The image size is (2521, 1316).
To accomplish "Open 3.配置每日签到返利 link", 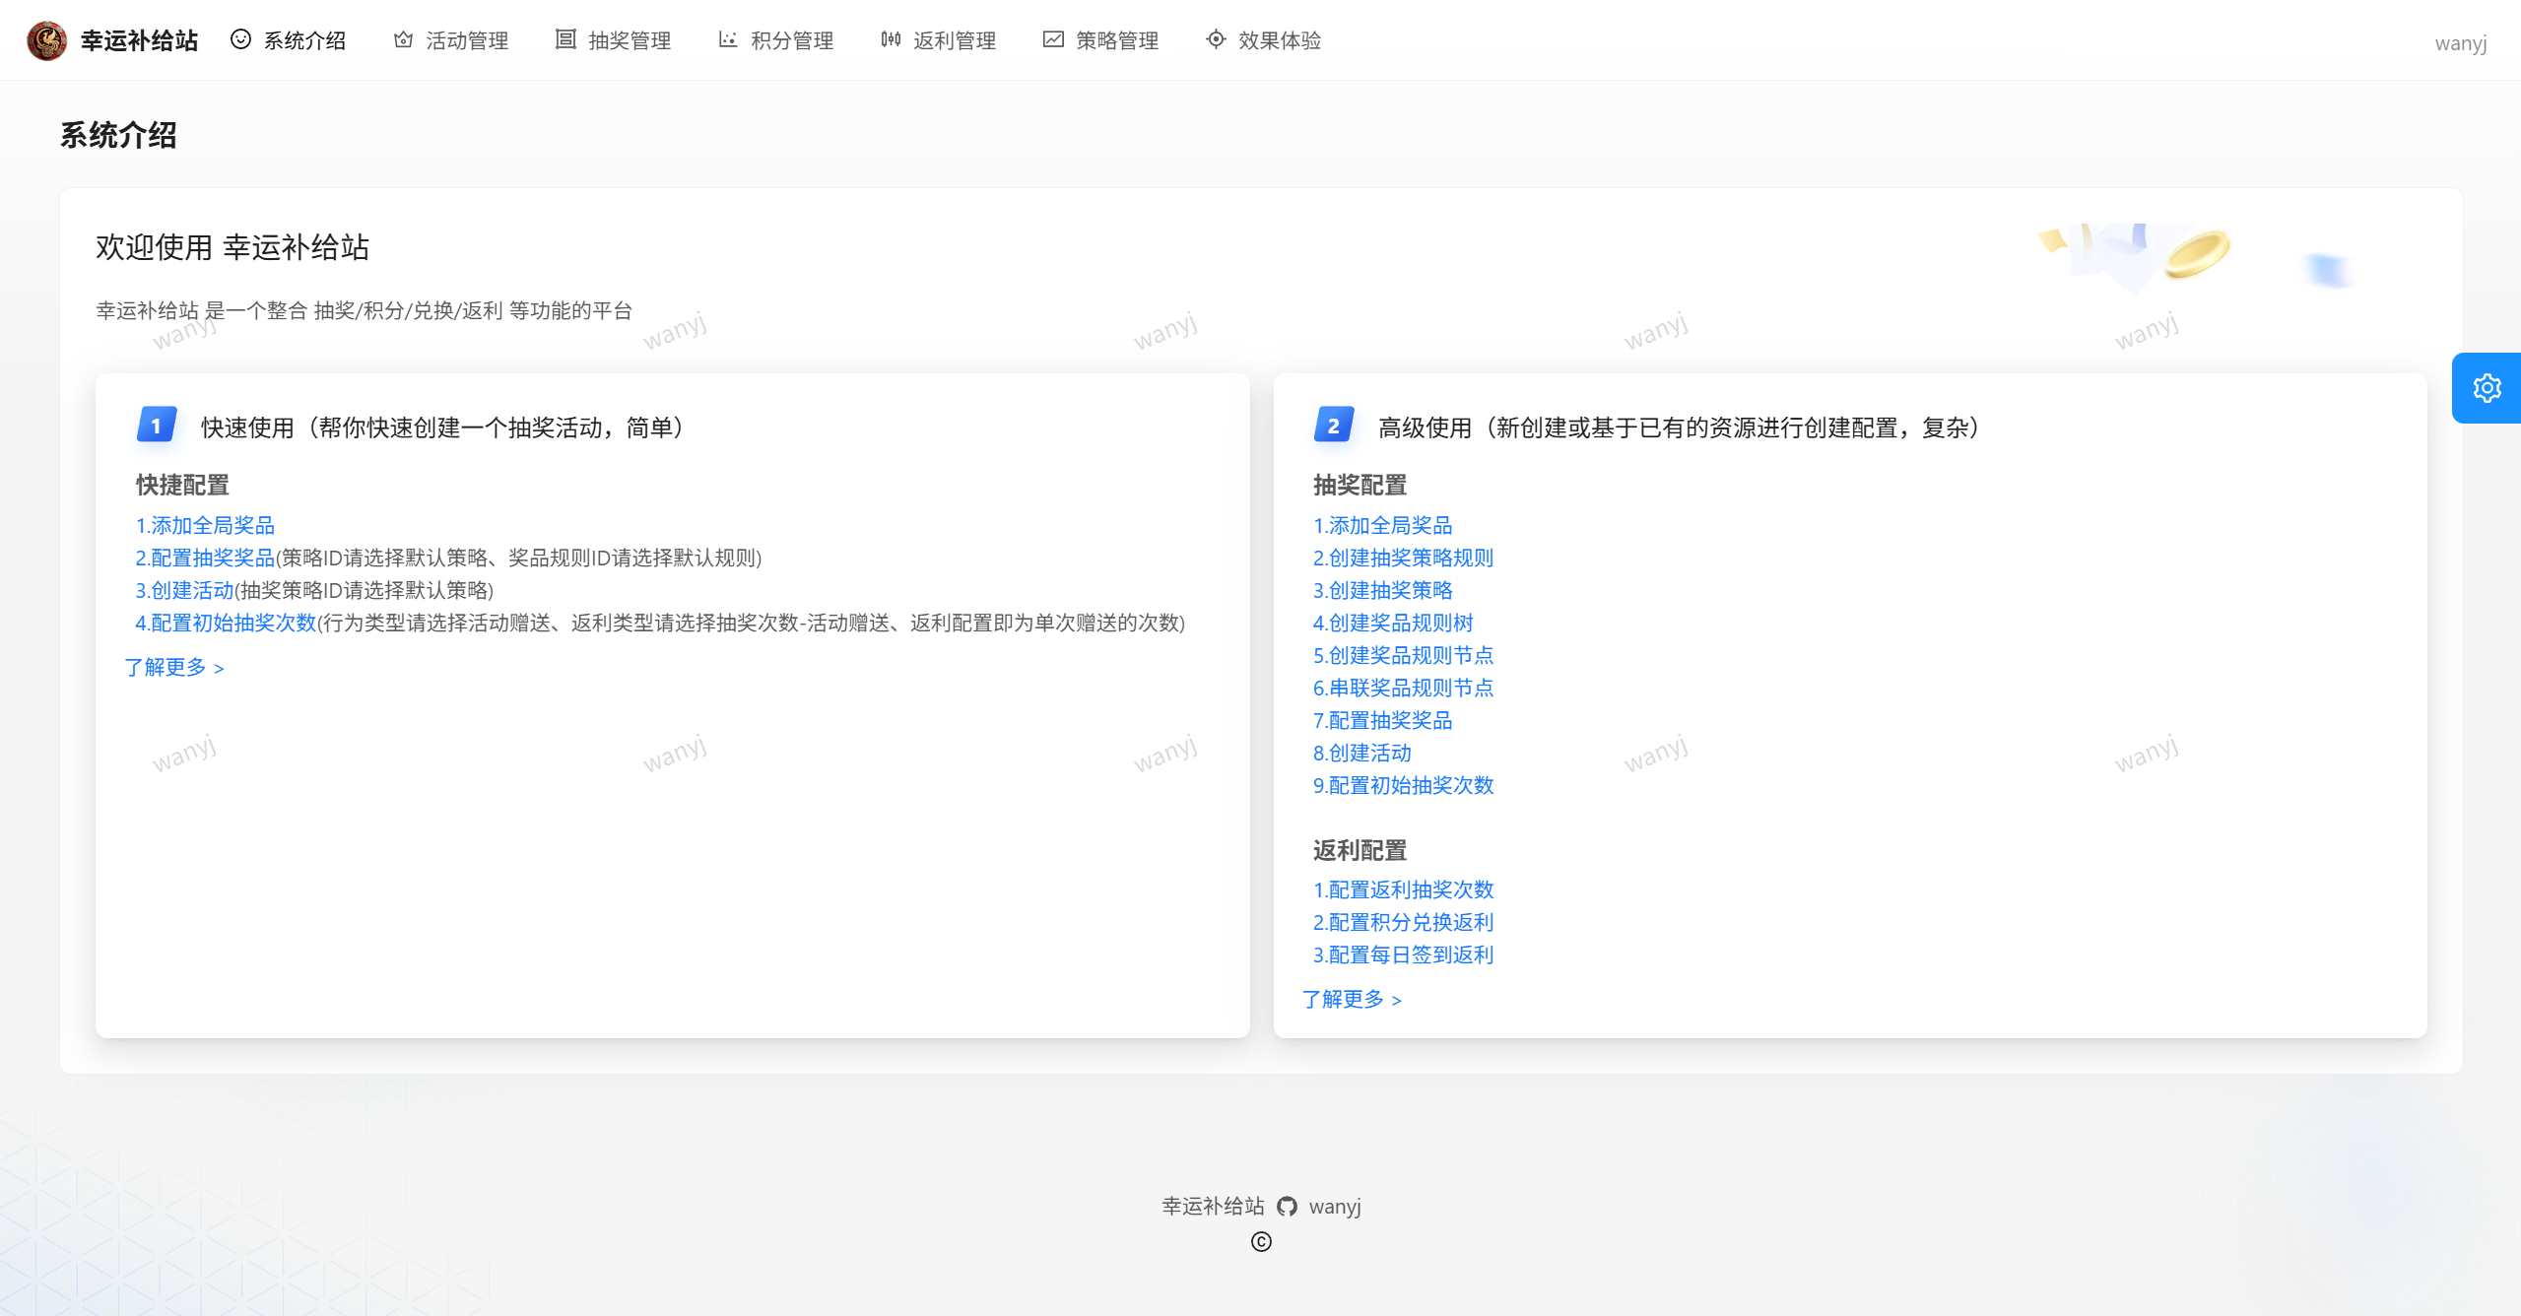I will [x=1403, y=955].
